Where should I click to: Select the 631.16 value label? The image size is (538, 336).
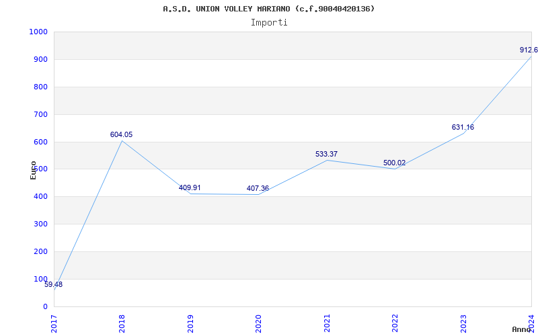(463, 127)
